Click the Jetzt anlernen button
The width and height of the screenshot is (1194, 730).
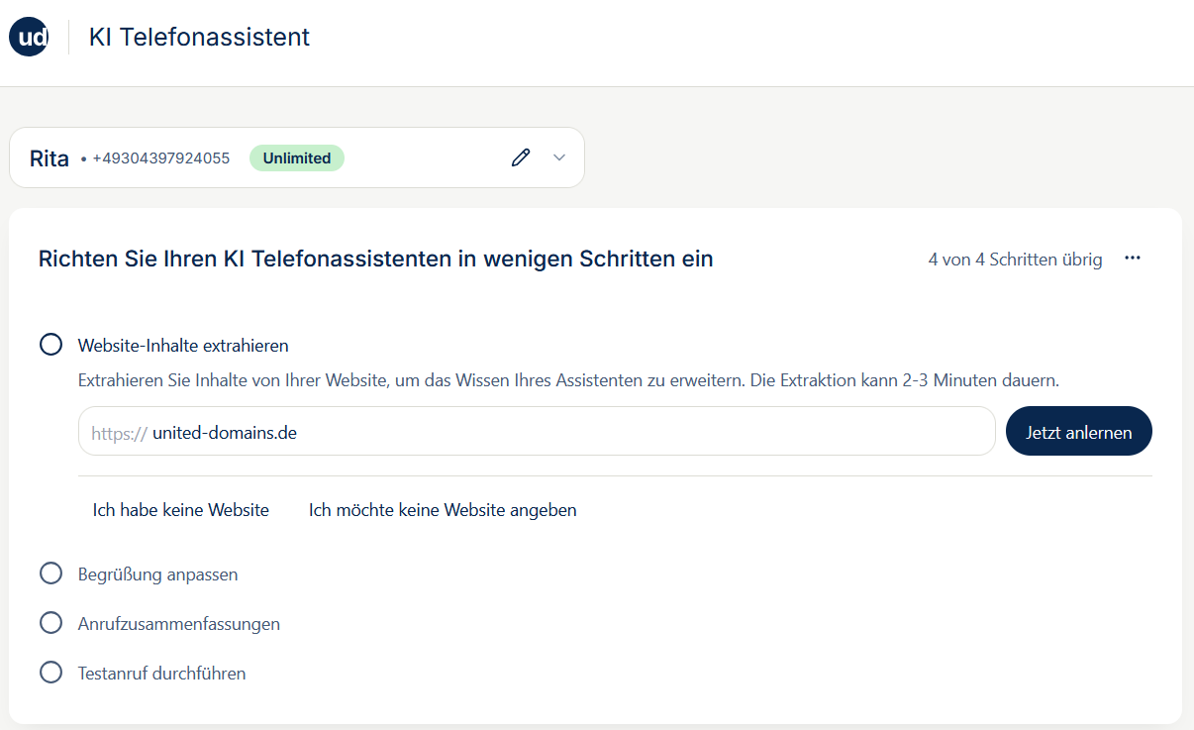click(1079, 431)
